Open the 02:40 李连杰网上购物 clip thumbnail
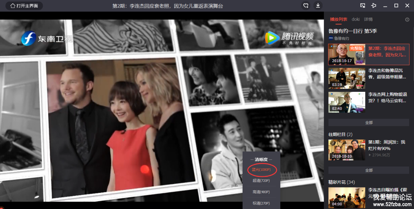Screen dimensions: 414x209 (x=347, y=102)
